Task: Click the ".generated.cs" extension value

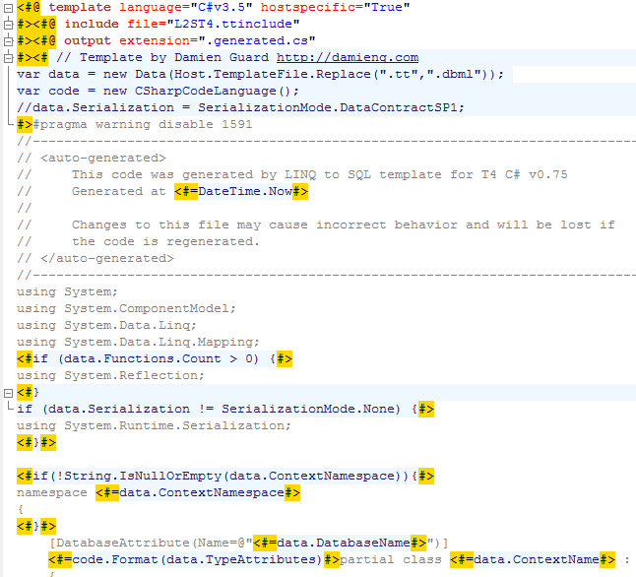Action: (263, 40)
